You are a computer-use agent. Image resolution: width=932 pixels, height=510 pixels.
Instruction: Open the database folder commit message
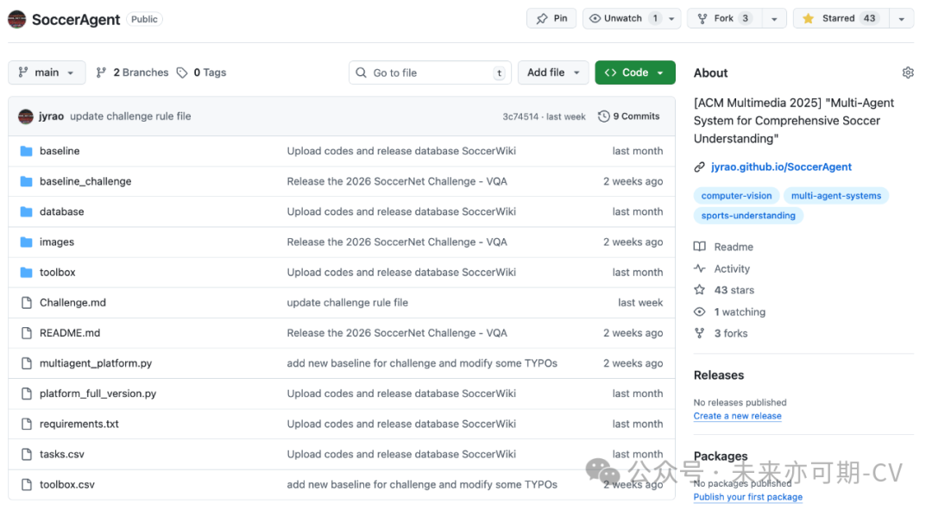(401, 211)
